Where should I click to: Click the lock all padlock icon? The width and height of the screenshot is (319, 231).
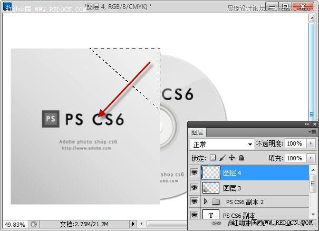pyautogui.click(x=241, y=158)
